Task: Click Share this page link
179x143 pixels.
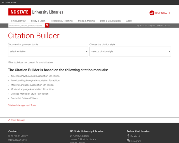Action: tap(18, 120)
